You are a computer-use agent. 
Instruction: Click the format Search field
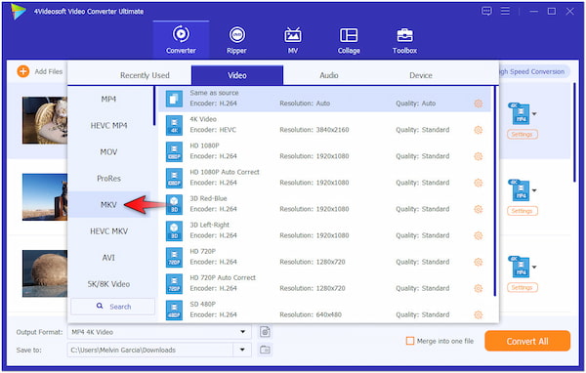point(113,307)
